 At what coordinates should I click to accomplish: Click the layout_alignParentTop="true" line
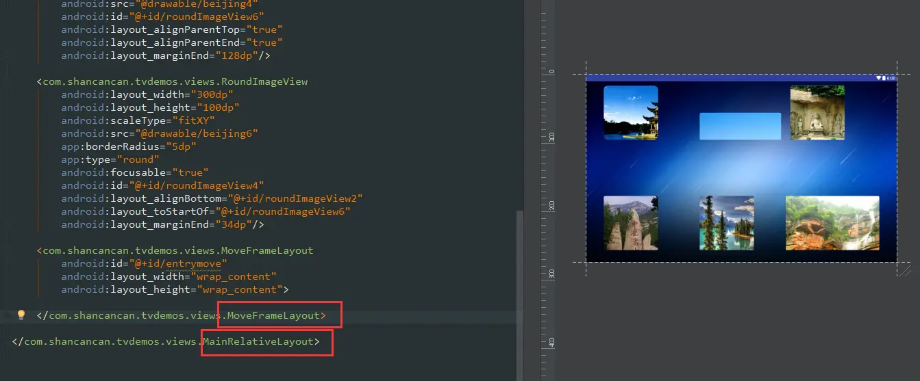tap(172, 29)
